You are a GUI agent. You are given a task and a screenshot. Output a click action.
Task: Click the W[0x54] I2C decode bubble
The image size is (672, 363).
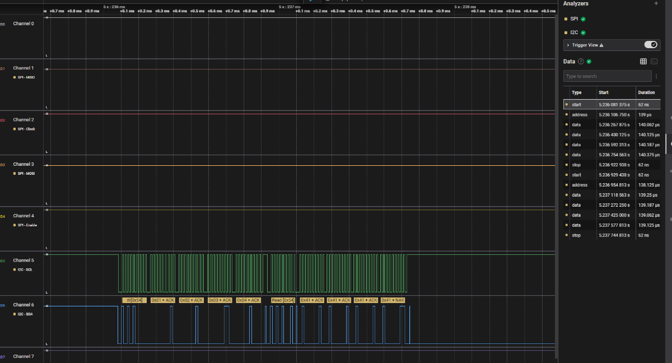click(x=134, y=300)
